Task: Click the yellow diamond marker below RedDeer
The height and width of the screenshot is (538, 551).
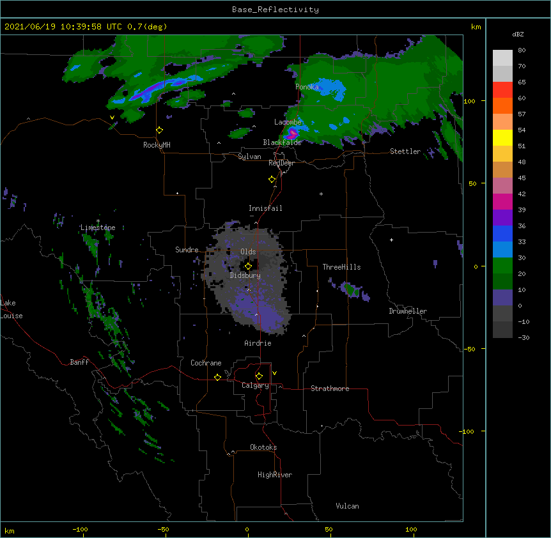Action: click(x=272, y=180)
